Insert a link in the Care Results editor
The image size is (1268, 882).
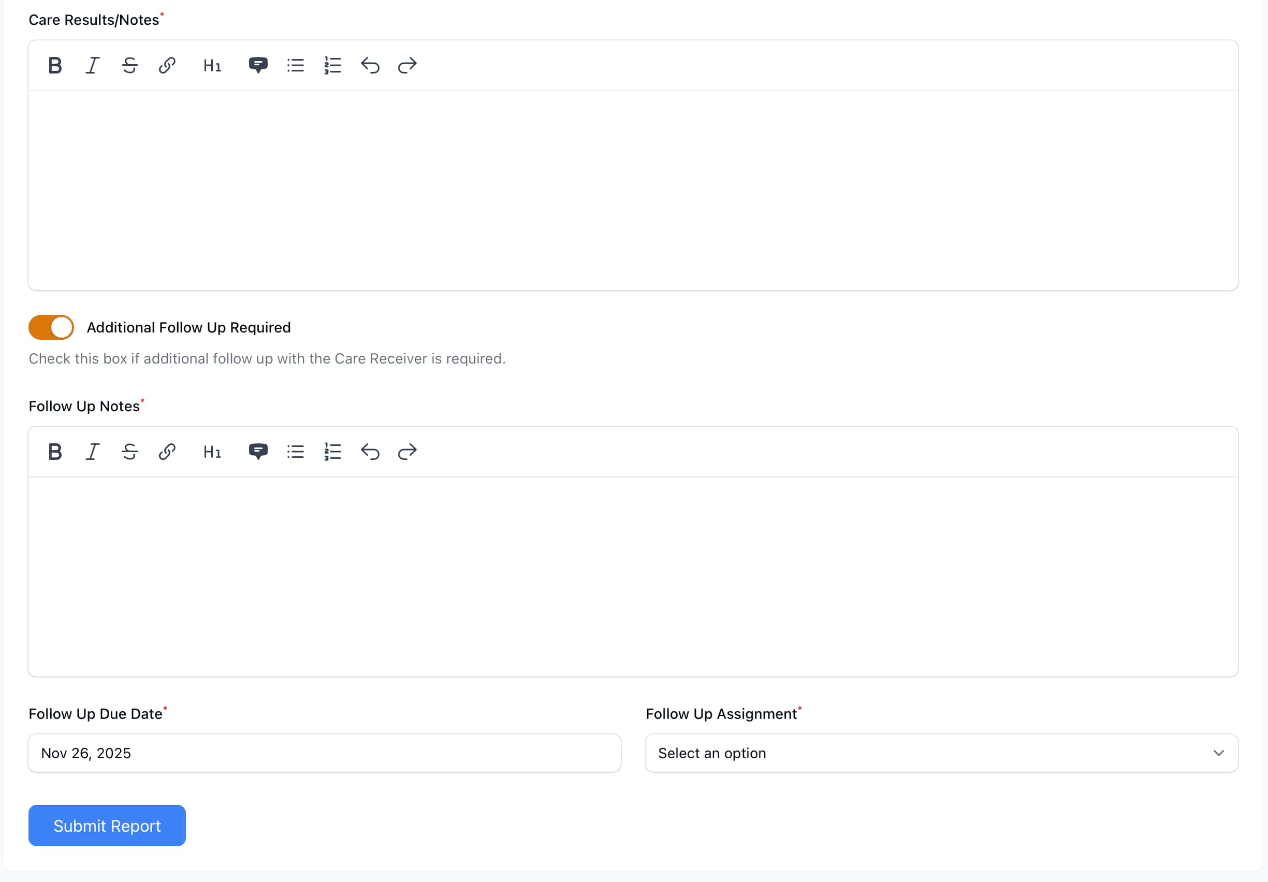point(167,65)
